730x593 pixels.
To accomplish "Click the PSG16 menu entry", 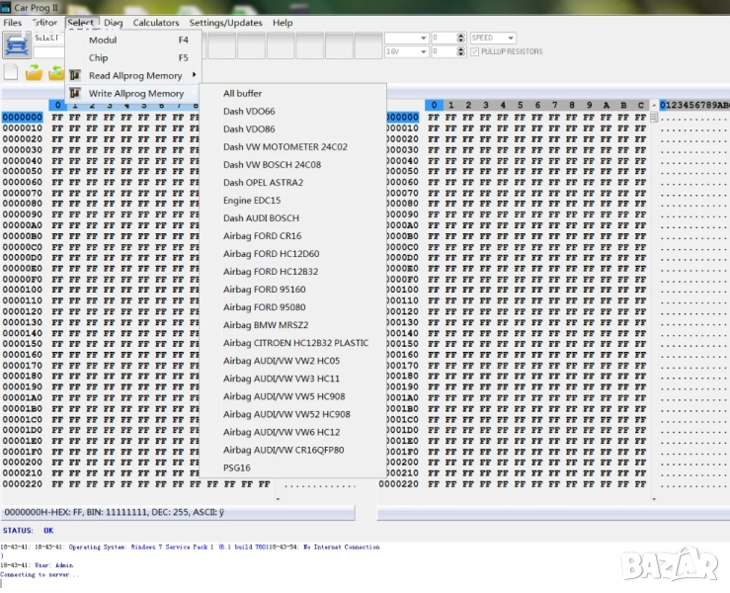I will (237, 467).
